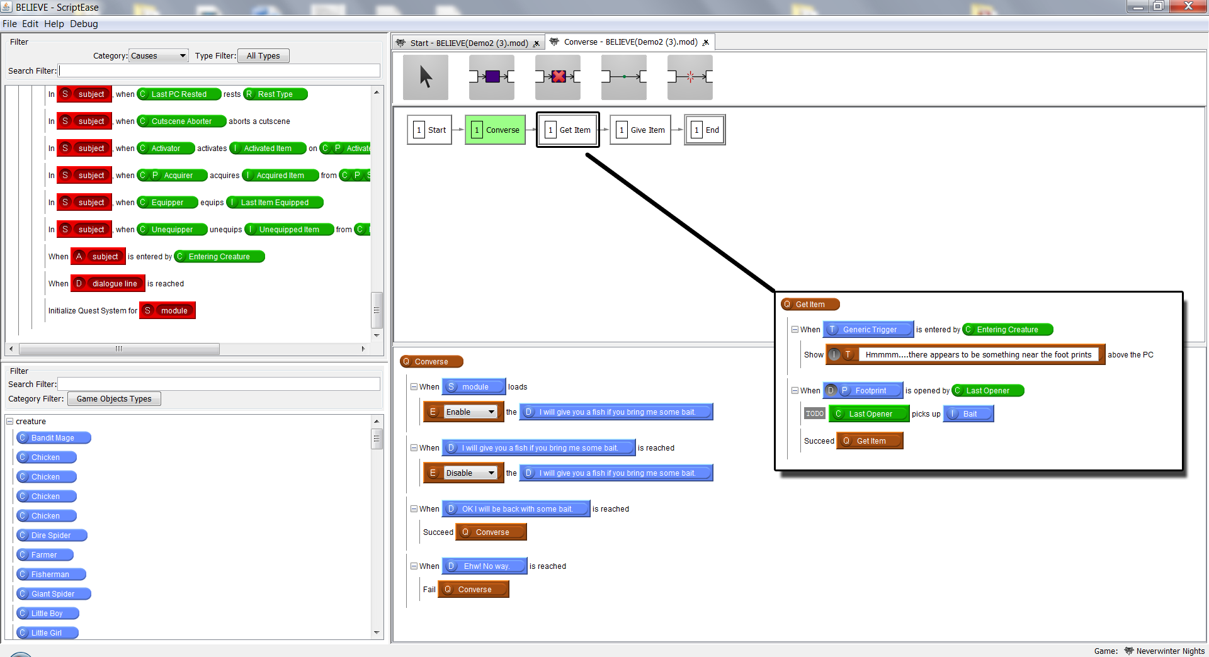1209x657 pixels.
Task: Collapse the Generic Trigger cause
Action: click(x=795, y=330)
